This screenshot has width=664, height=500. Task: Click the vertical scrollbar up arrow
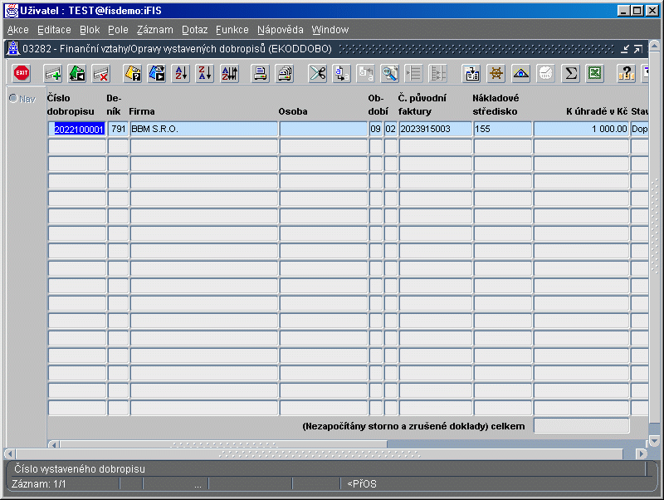(x=654, y=45)
